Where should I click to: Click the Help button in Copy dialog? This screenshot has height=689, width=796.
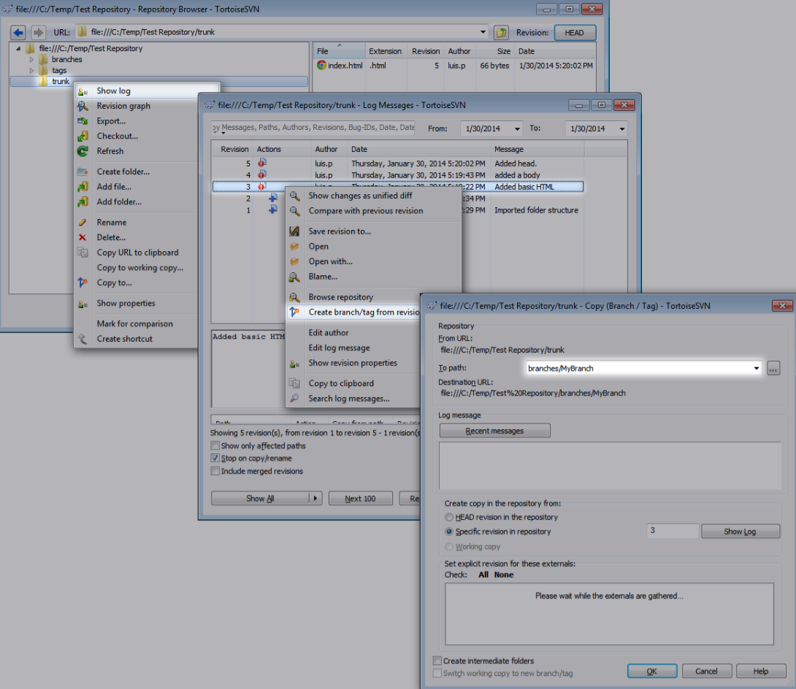point(760,671)
